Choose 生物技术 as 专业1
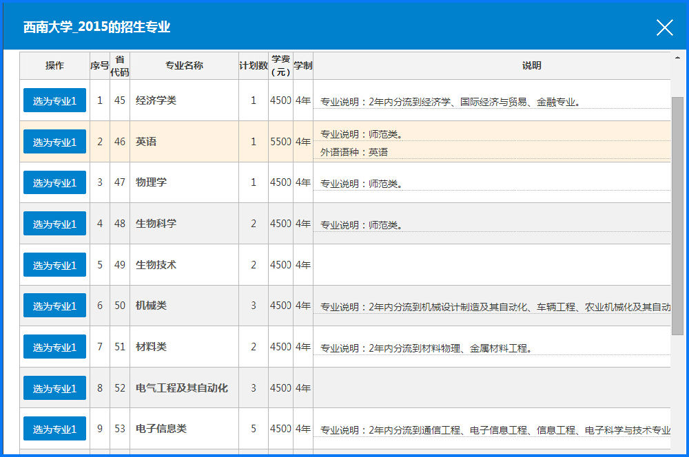 54,265
